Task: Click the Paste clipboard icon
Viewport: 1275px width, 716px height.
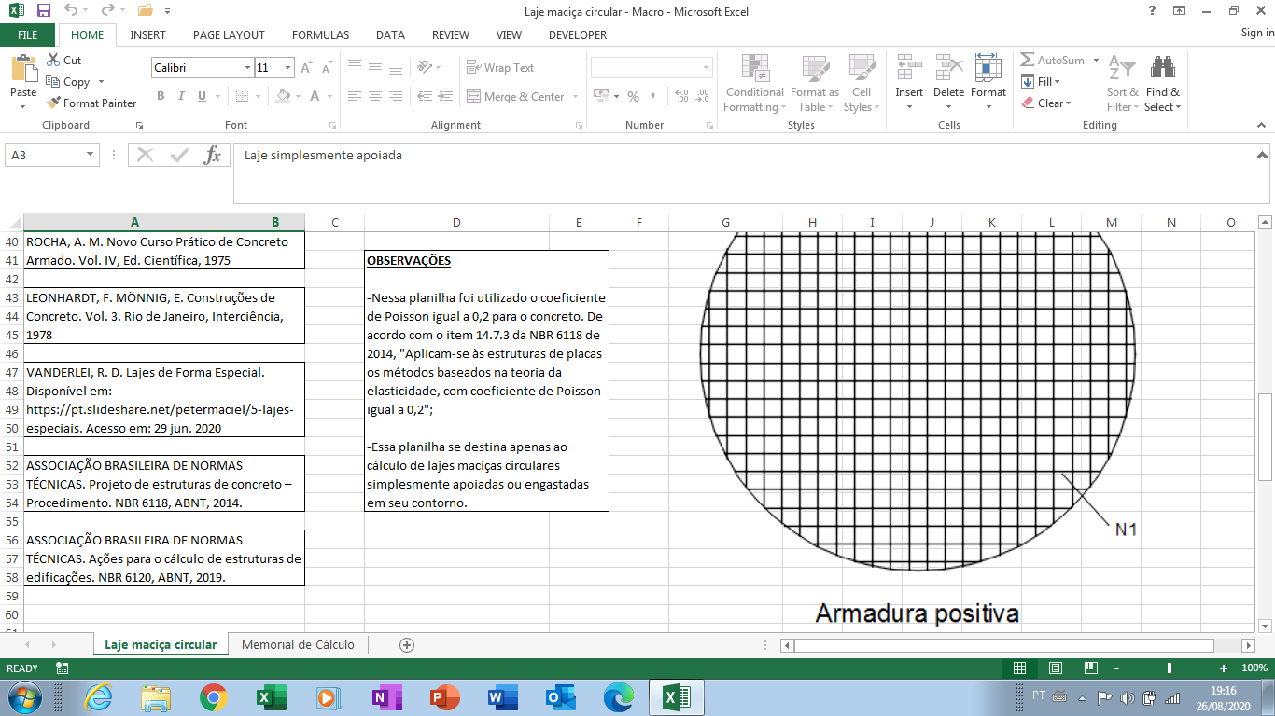Action: (x=23, y=70)
